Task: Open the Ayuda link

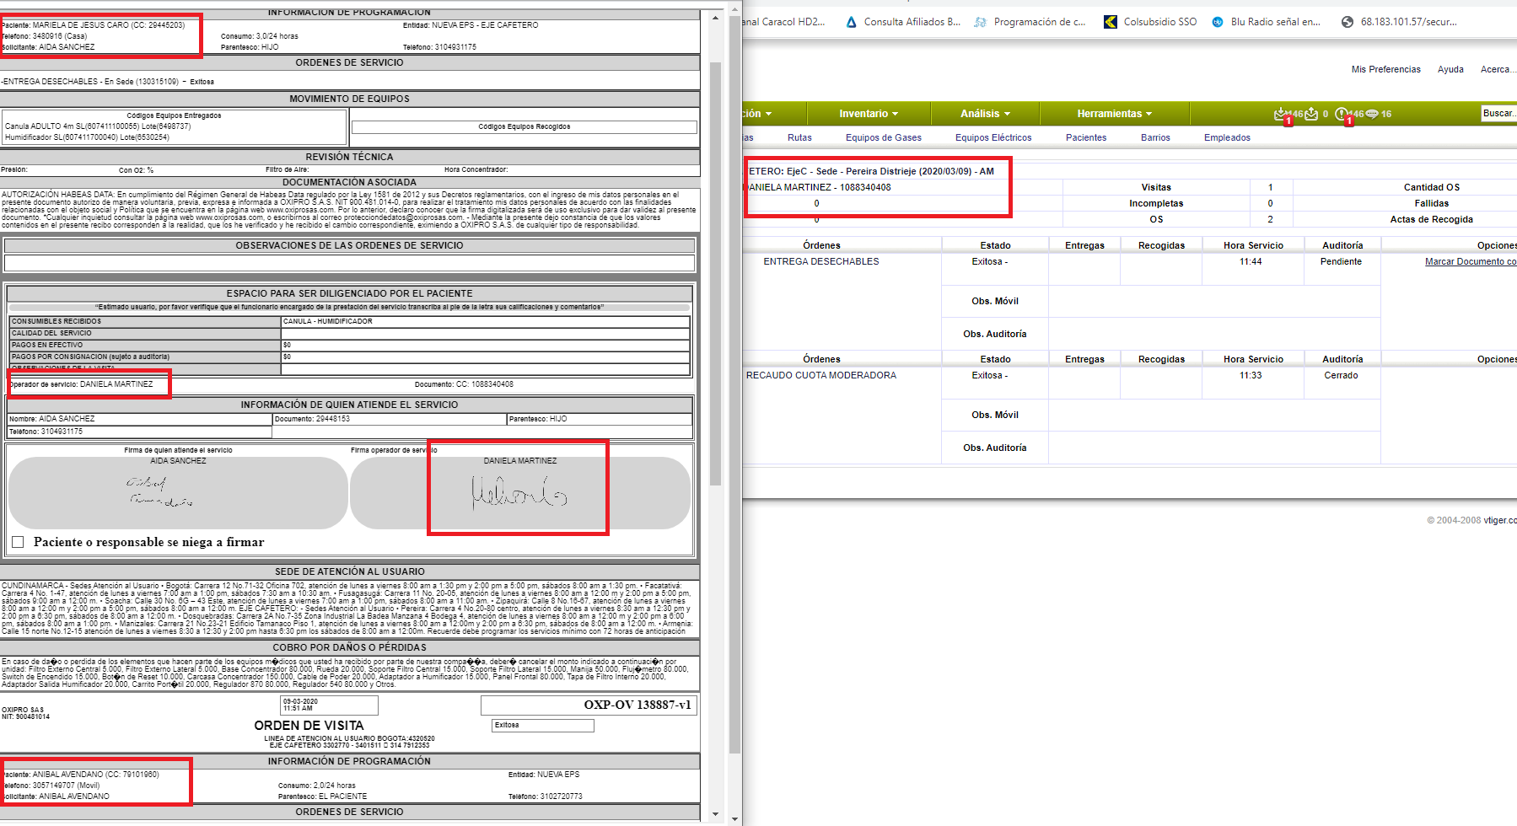Action: point(1450,69)
